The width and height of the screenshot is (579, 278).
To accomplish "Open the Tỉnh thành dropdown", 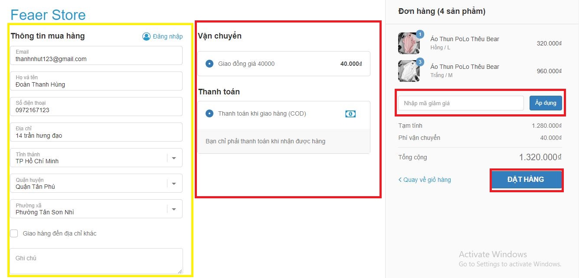I will [174, 158].
